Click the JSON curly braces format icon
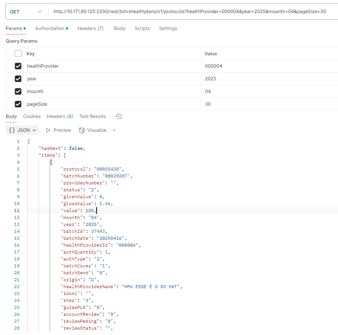The image size is (338, 335). 12,130
